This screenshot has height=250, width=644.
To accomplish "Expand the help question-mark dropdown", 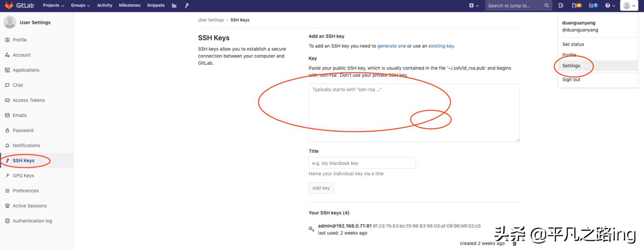I will click(609, 5).
